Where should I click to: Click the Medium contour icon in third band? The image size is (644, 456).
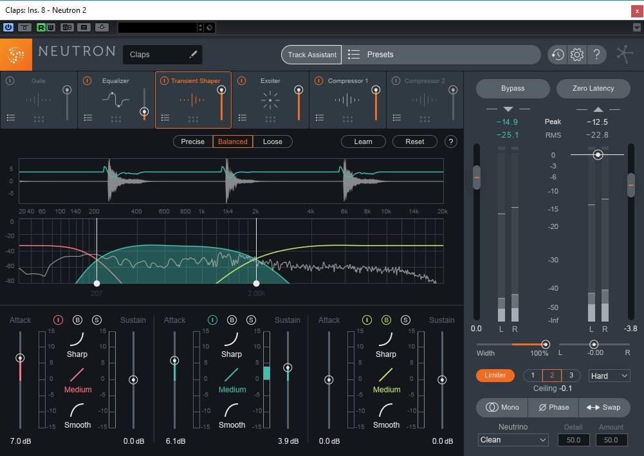click(x=386, y=374)
